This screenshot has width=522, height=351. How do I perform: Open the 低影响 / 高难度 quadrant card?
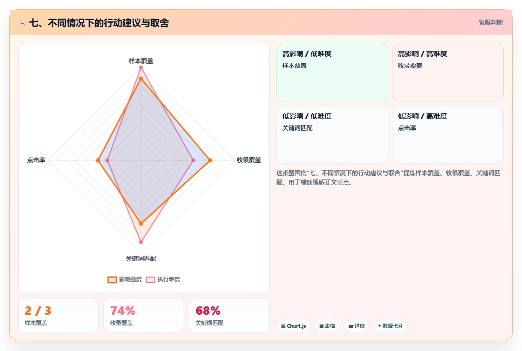pos(448,134)
